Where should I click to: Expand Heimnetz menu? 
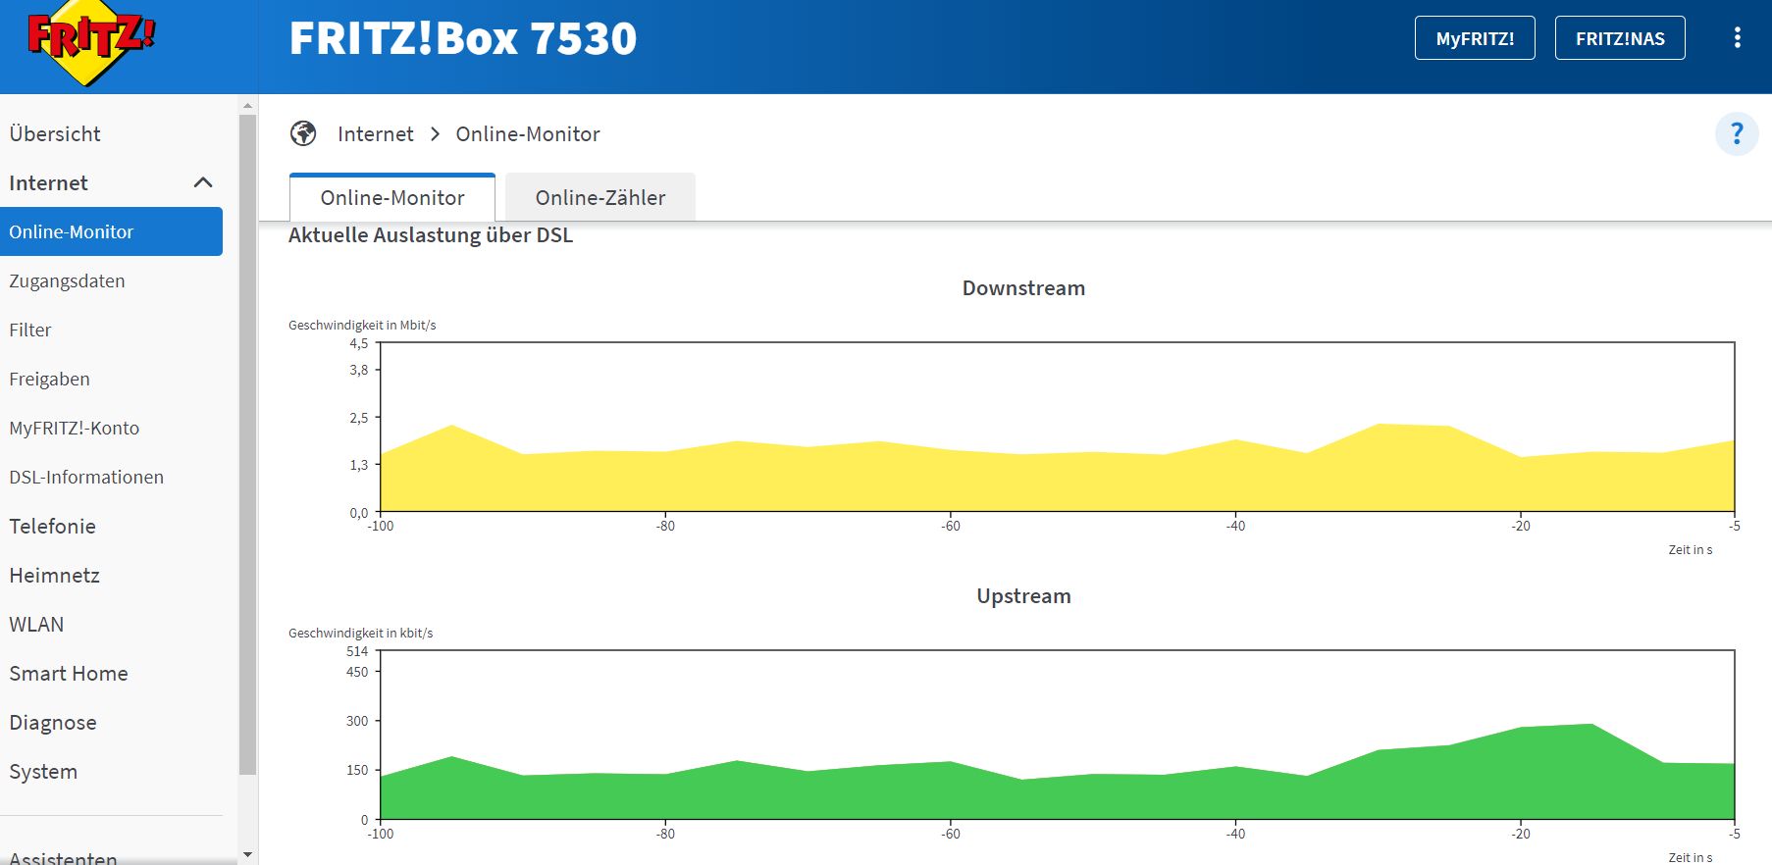point(54,575)
